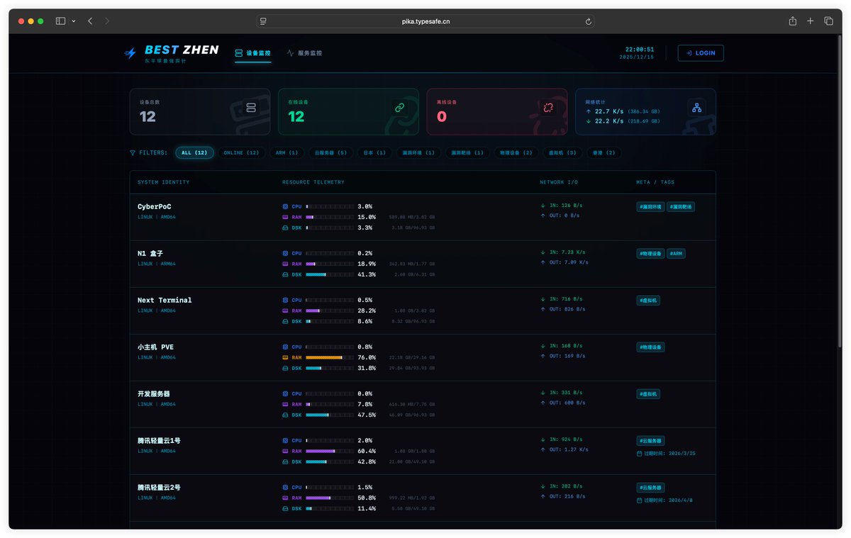
Task: Click the network topology icon in the 网络统计 card
Action: pyautogui.click(x=696, y=108)
